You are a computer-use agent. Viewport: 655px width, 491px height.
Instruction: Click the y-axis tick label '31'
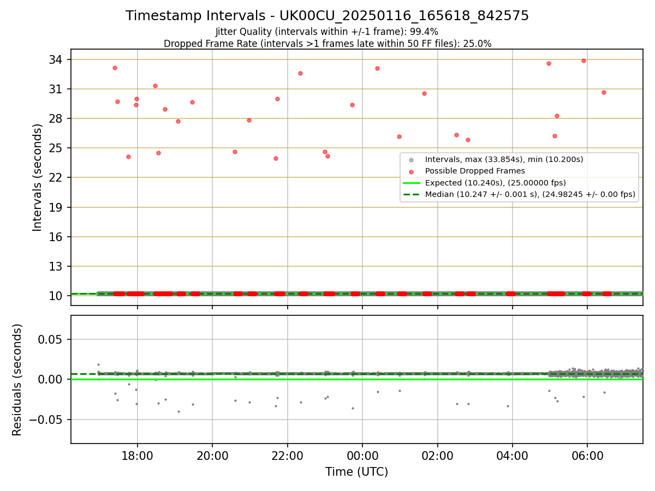56,89
